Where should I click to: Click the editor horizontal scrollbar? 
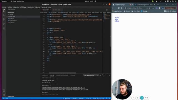[x=63, y=73]
